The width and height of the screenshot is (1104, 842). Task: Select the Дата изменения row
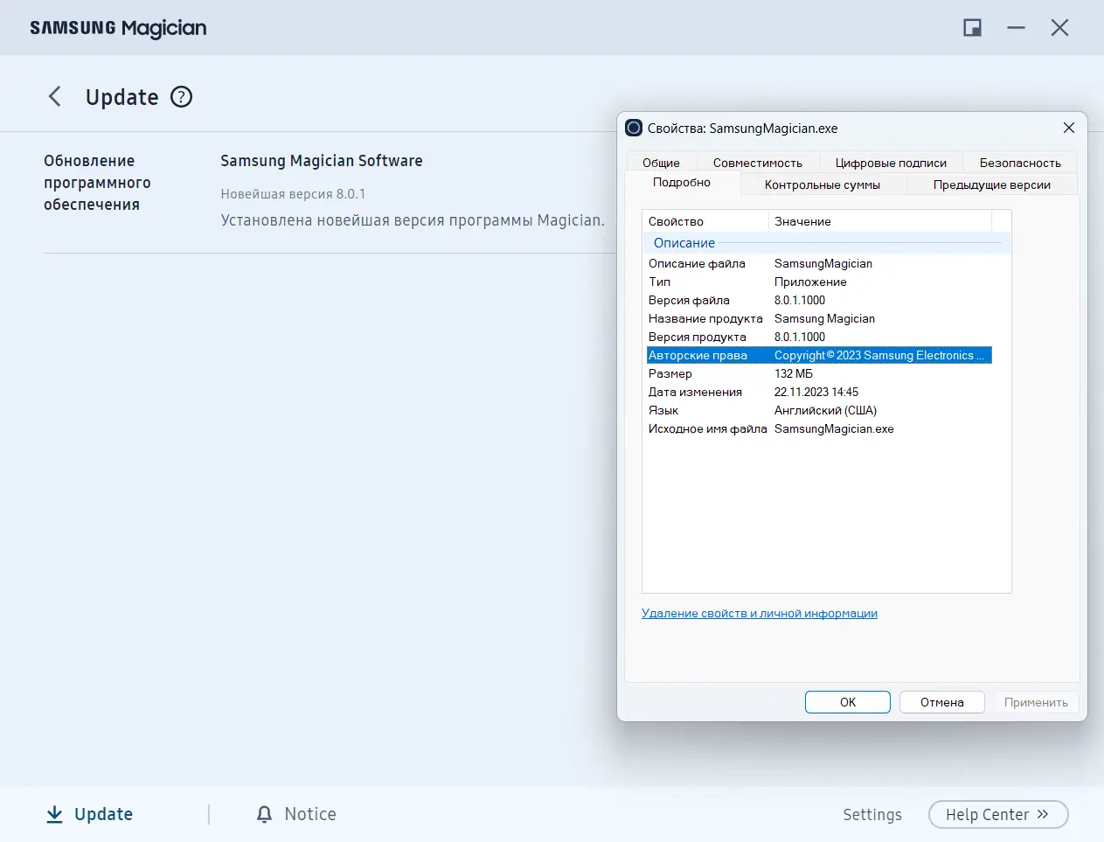click(819, 392)
